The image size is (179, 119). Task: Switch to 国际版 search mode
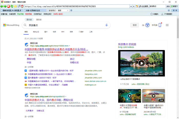click(x=39, y=19)
